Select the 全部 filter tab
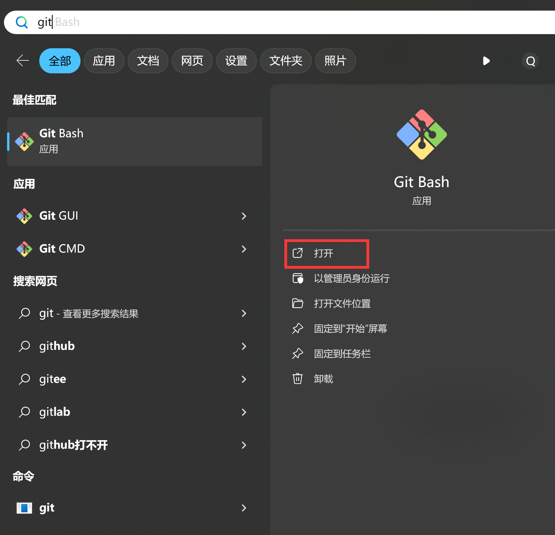Viewport: 555px width, 535px height. point(60,61)
